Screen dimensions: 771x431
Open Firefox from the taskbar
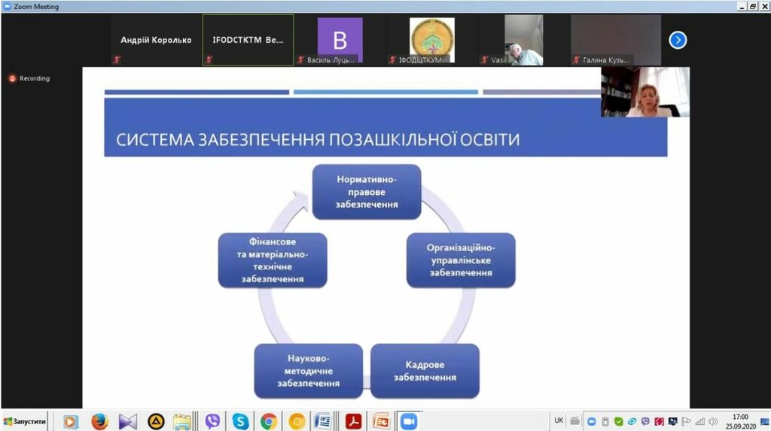[100, 421]
